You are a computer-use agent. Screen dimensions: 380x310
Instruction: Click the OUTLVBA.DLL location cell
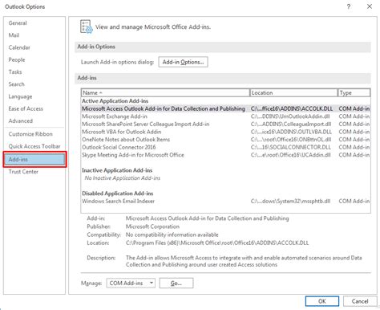click(x=291, y=132)
